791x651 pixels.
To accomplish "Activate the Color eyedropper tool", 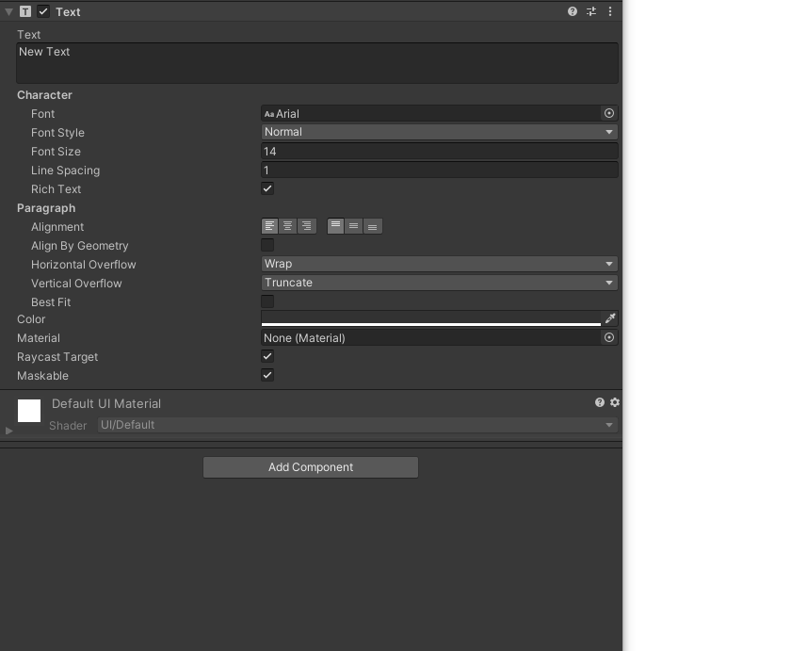I will (x=610, y=318).
